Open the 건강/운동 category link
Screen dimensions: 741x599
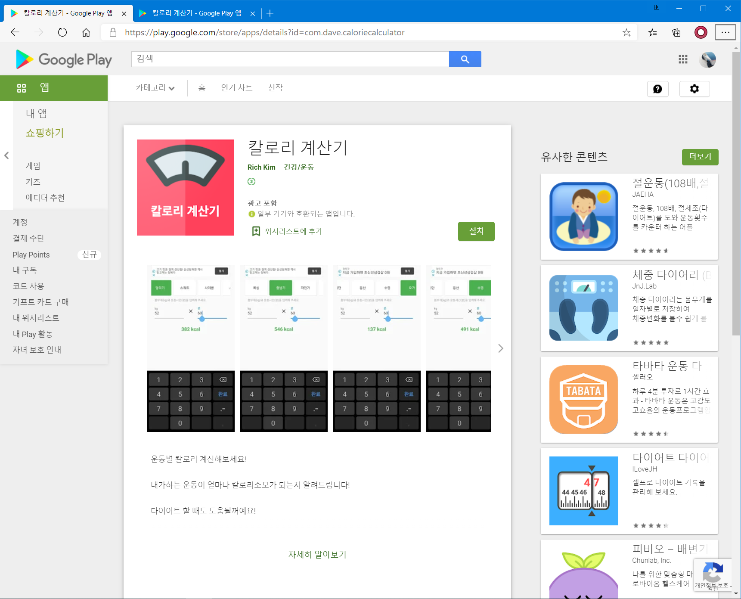click(299, 167)
